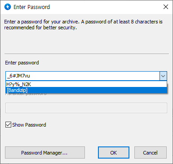Click the archive password recommendation description text

83,25
